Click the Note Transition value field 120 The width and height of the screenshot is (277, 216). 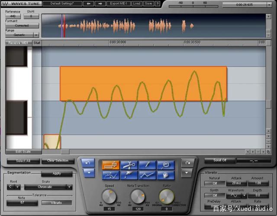pyautogui.click(x=138, y=209)
